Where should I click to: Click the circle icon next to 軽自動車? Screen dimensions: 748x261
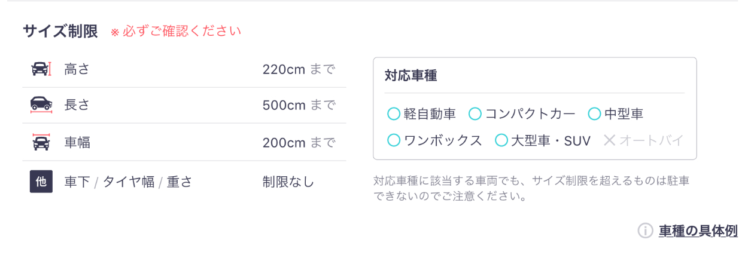(x=394, y=113)
